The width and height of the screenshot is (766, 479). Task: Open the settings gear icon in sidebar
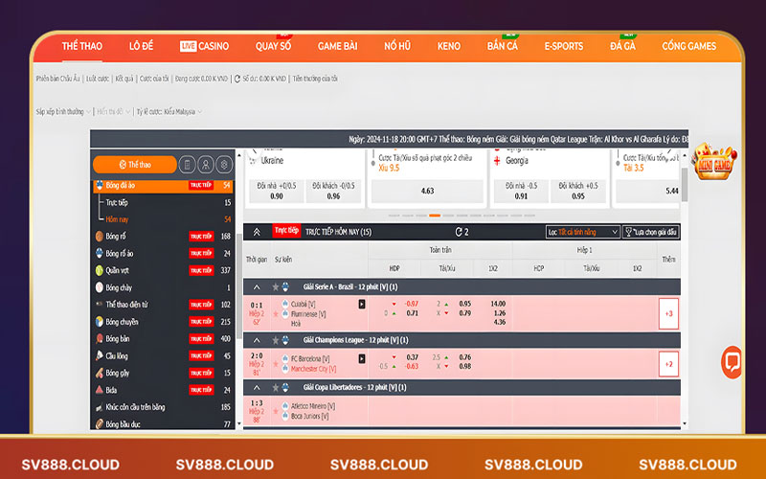click(224, 165)
